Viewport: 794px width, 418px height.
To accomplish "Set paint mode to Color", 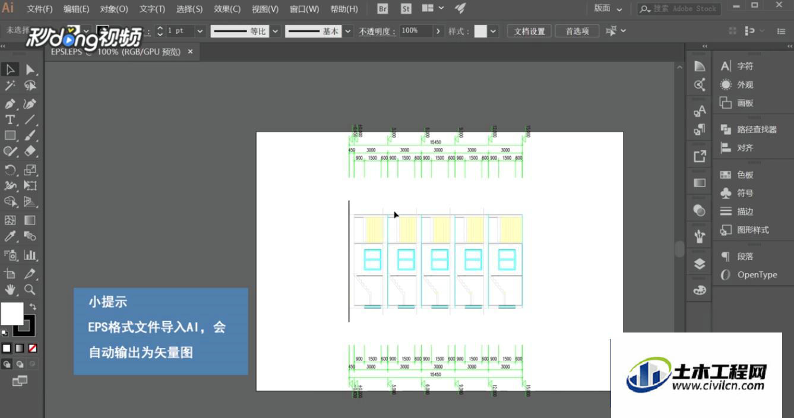I will (x=7, y=348).
